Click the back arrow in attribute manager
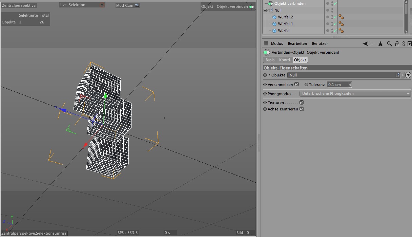 tap(365, 43)
